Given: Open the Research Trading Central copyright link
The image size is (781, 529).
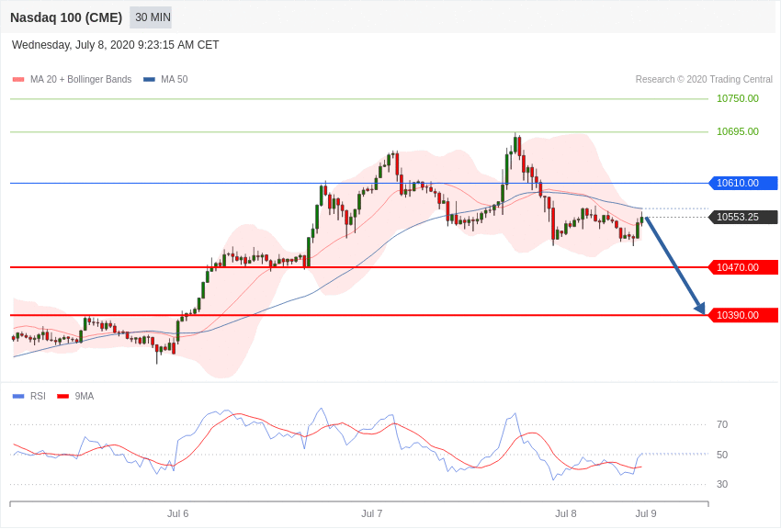Looking at the screenshot, I should [704, 80].
